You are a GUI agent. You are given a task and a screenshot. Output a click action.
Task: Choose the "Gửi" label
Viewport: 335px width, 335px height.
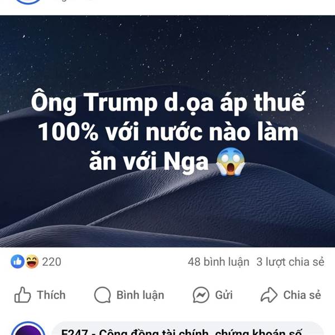(224, 295)
